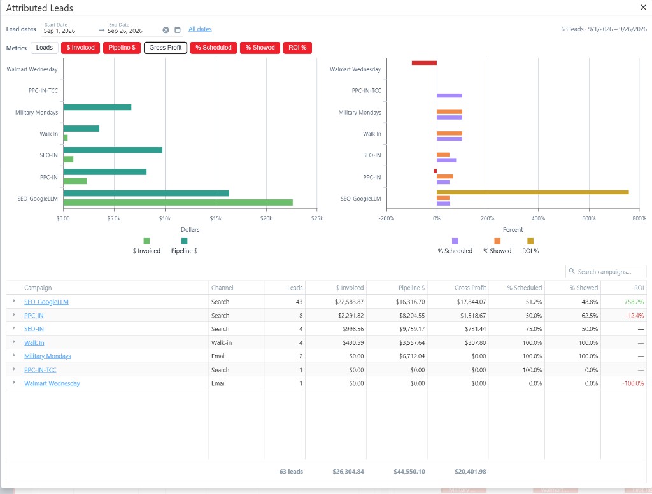
Task: Click the $44,550.10 pipeline total
Action: tap(409, 472)
